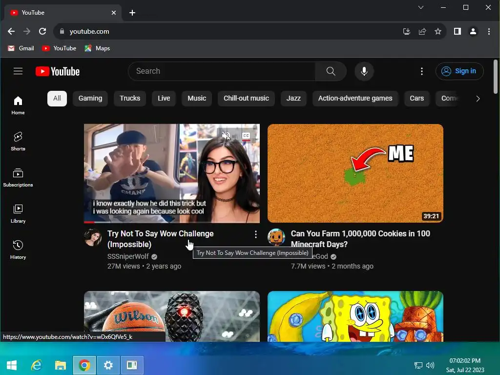Open the Windows Start menu

12,365
